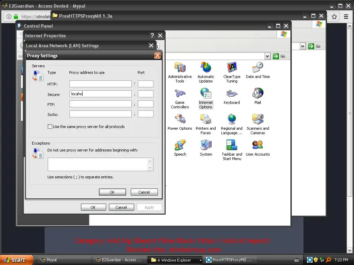This screenshot has width=354, height=265.
Task: Close the Proxy Settings dialog
Action: pyautogui.click(x=157, y=56)
